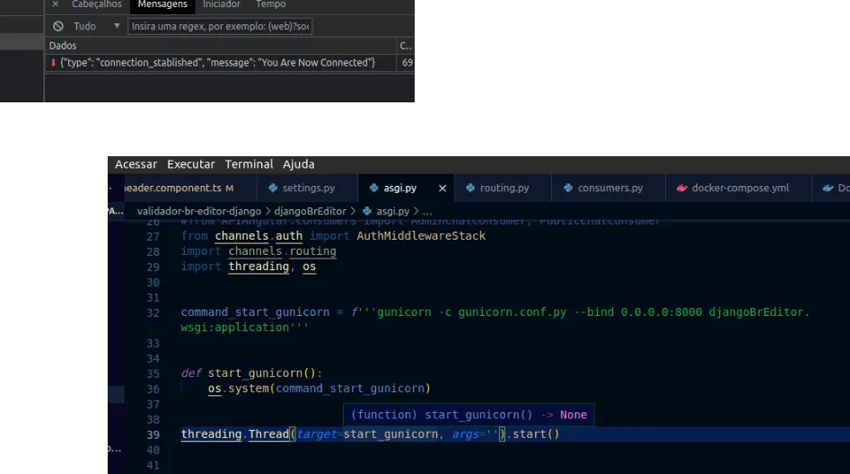Open the Executar menu
Image resolution: width=850 pixels, height=474 pixels.
[190, 164]
